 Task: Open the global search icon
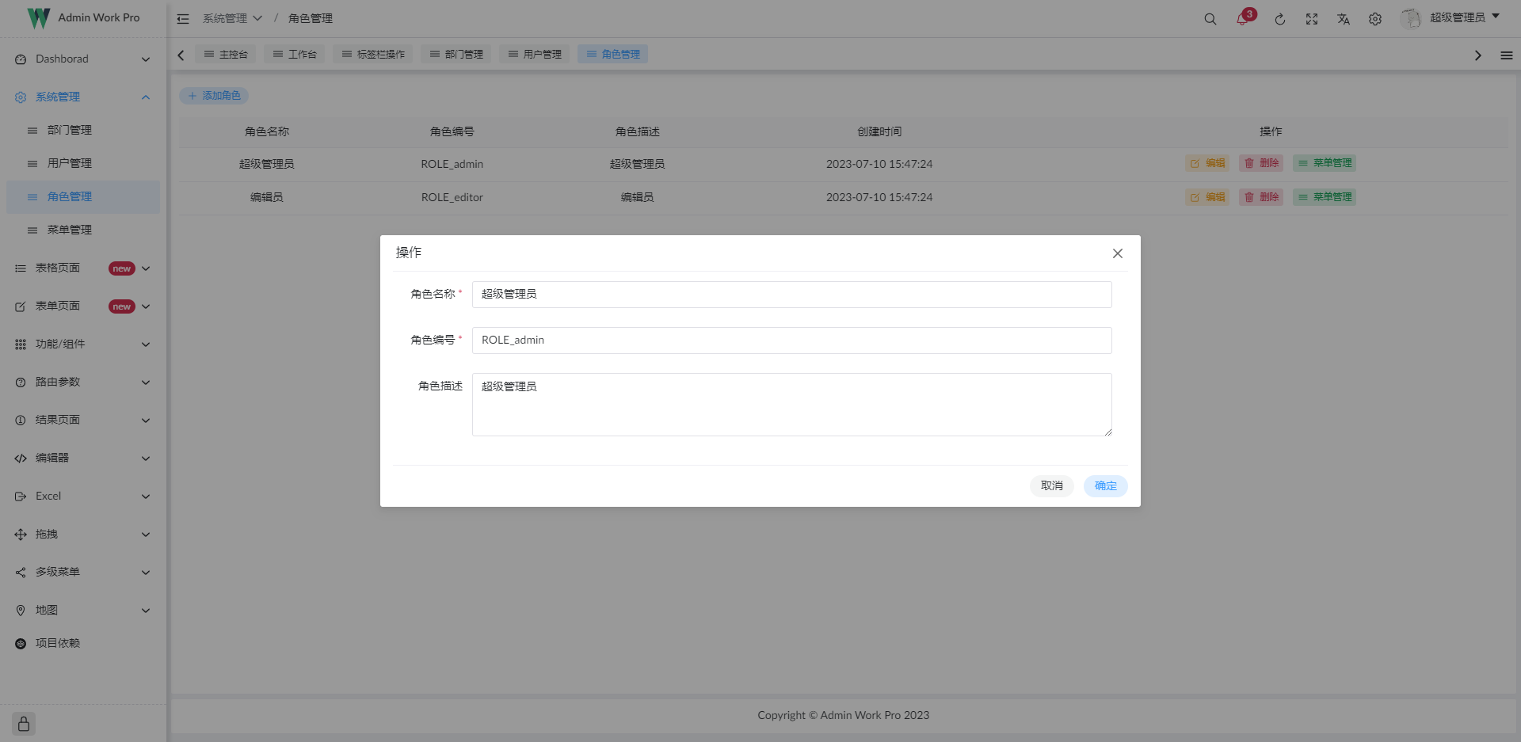1210,18
